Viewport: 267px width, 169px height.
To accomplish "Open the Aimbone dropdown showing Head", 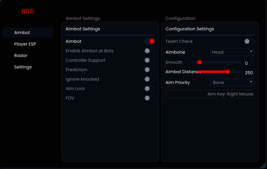I will point(232,52).
